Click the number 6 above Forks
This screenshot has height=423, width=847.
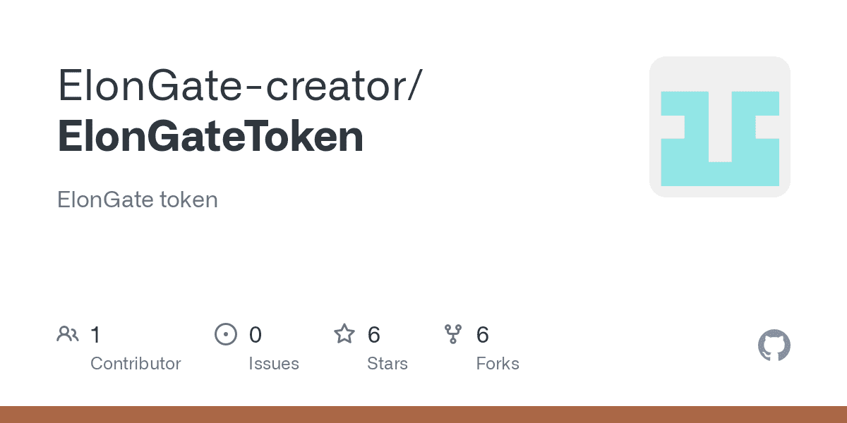(x=483, y=334)
